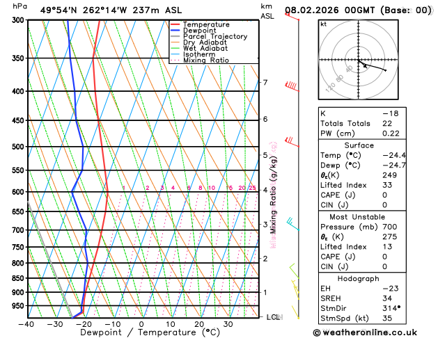Click the 7 km altitude tick label

click(x=265, y=82)
